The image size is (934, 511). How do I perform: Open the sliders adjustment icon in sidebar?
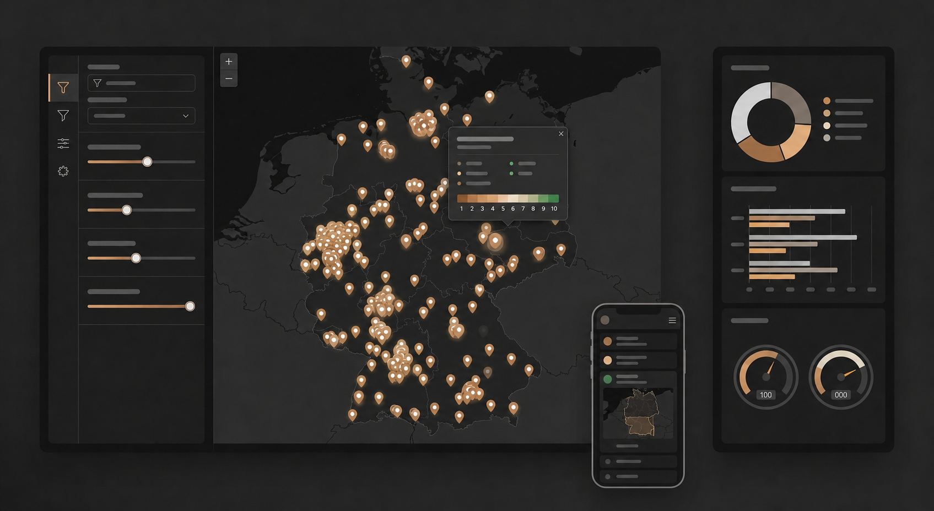[63, 144]
